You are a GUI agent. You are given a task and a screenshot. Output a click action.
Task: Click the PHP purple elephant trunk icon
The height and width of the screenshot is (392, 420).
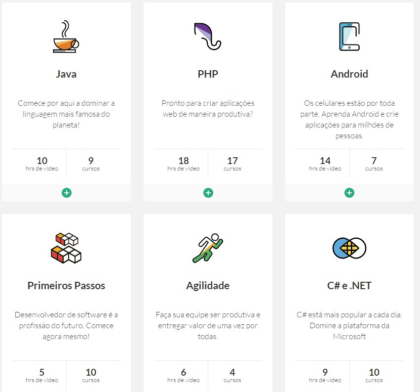tap(208, 37)
